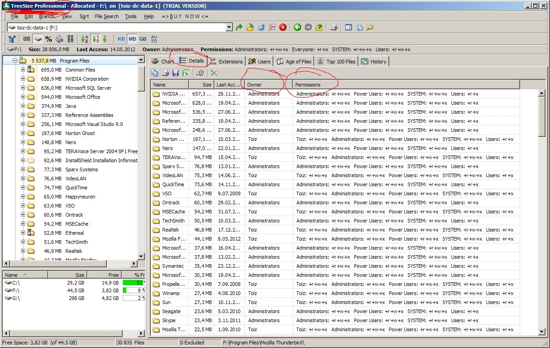Collapse the Program Files tree node

[x=15, y=60]
